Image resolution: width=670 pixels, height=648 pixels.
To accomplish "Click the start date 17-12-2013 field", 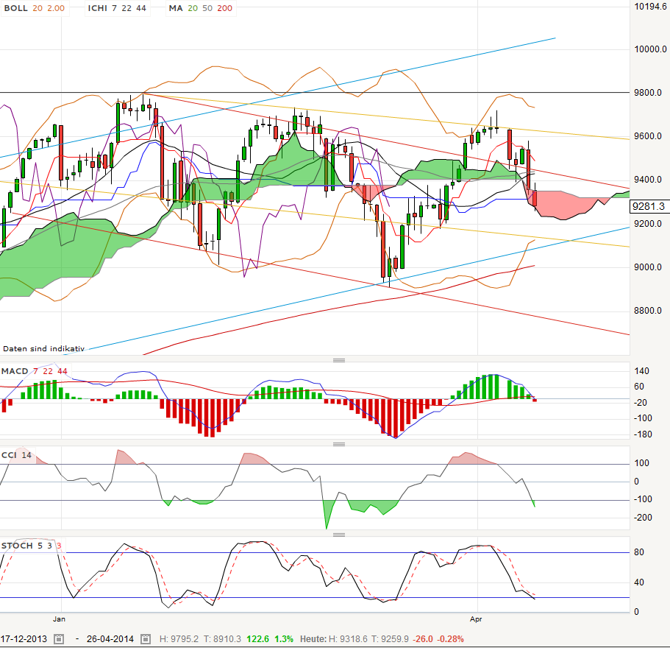I will point(24,639).
